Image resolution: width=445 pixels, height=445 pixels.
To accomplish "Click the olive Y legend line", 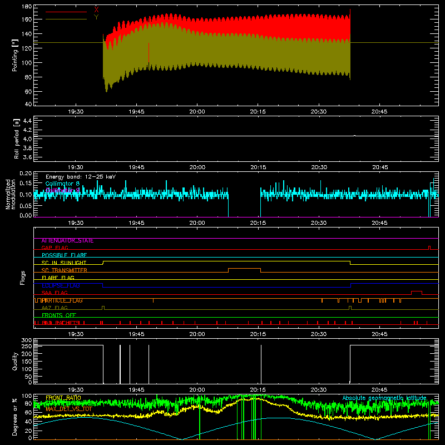I will pos(66,19).
